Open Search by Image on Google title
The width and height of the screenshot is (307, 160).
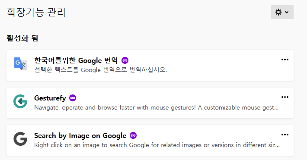[x=80, y=135]
